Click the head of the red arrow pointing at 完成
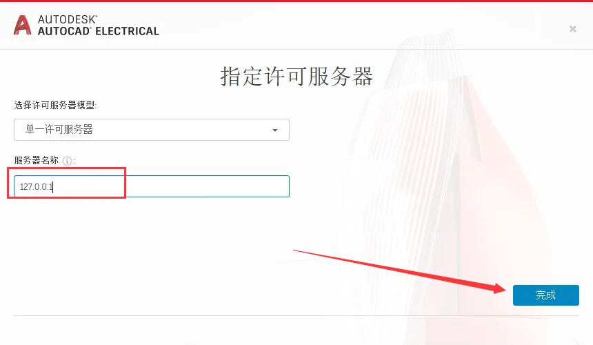593x345 pixels. pos(500,288)
